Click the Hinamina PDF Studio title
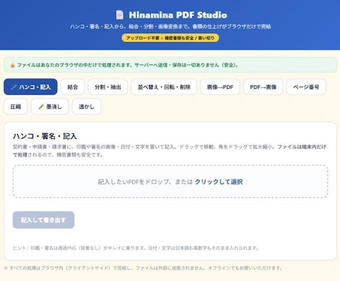340x281 pixels. pyautogui.click(x=178, y=15)
